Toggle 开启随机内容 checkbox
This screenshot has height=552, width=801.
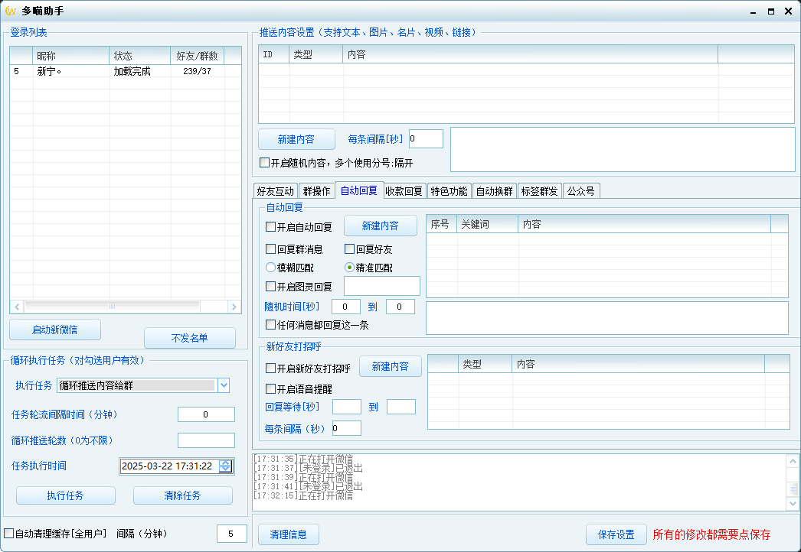pos(265,163)
